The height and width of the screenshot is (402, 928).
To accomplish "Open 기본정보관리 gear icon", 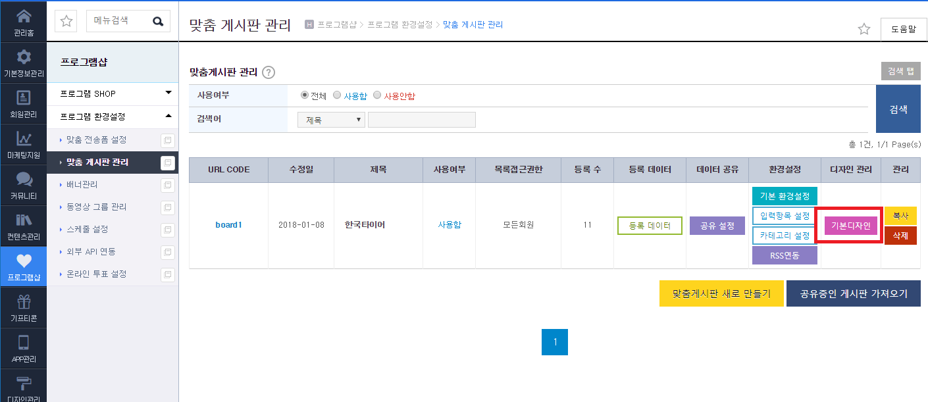I will pyautogui.click(x=24, y=57).
